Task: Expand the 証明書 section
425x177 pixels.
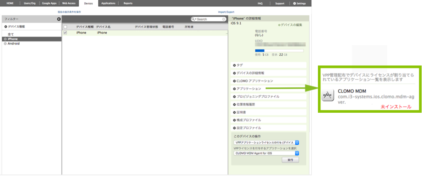Action: pyautogui.click(x=269, y=112)
